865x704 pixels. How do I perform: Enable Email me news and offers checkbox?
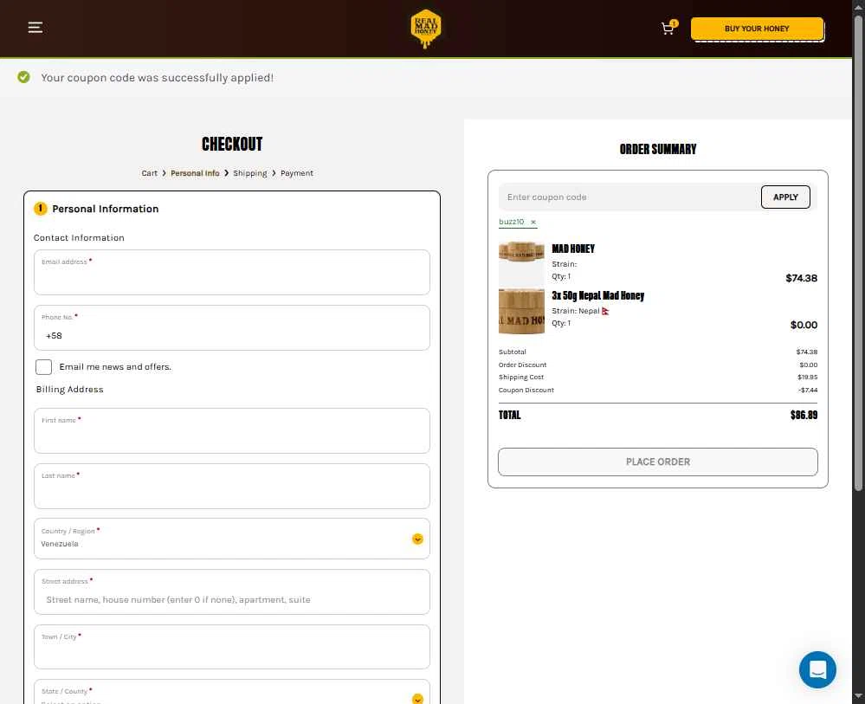43,367
